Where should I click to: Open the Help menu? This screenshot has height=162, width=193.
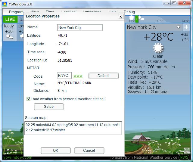tap(113, 12)
